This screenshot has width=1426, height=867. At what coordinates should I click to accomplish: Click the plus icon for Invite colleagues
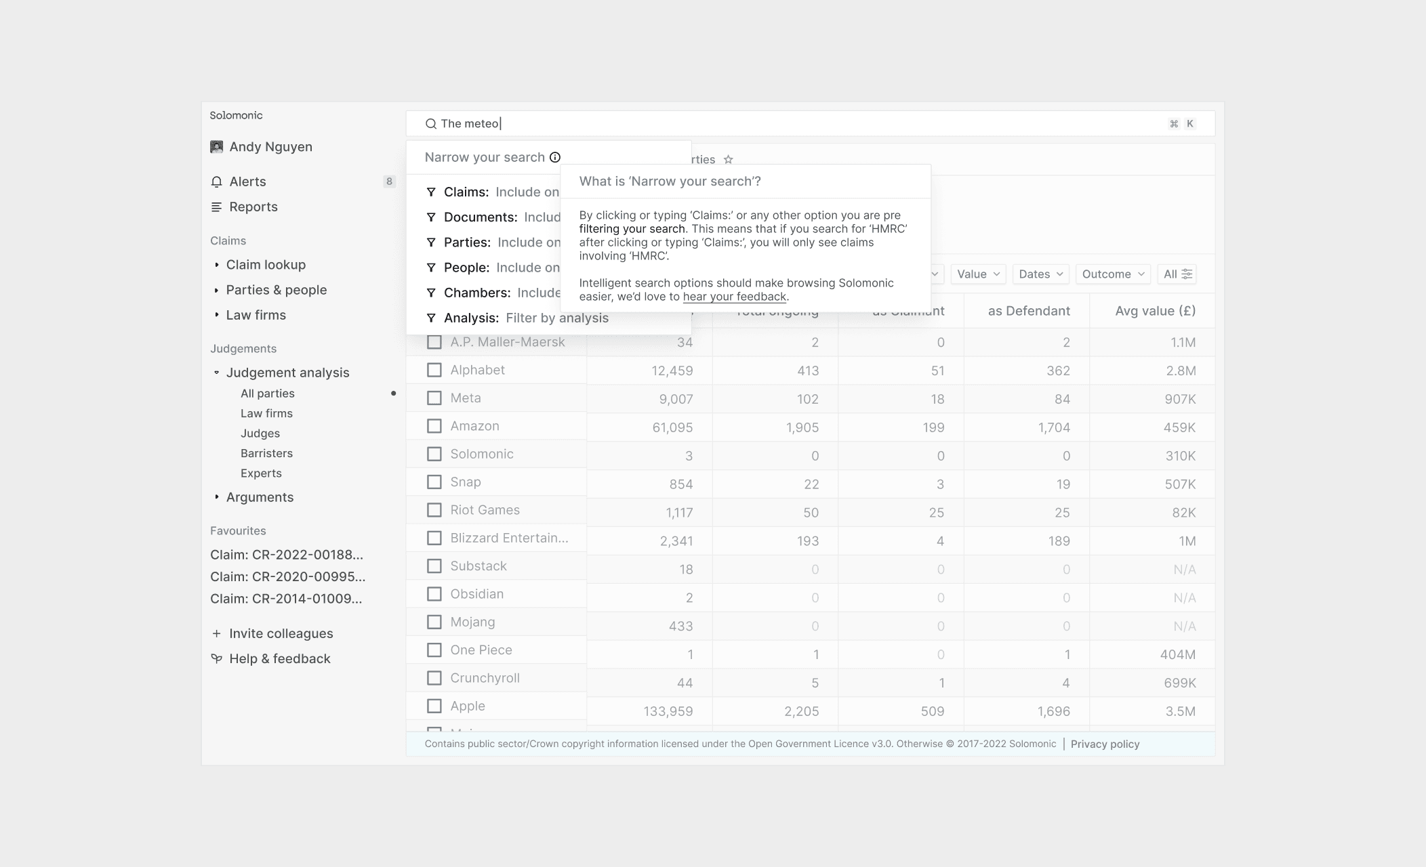click(217, 634)
